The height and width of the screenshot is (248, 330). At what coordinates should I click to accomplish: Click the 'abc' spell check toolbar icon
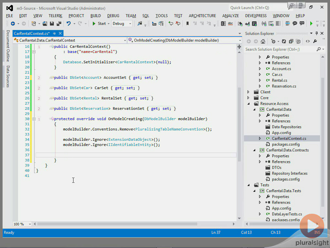(x=230, y=24)
